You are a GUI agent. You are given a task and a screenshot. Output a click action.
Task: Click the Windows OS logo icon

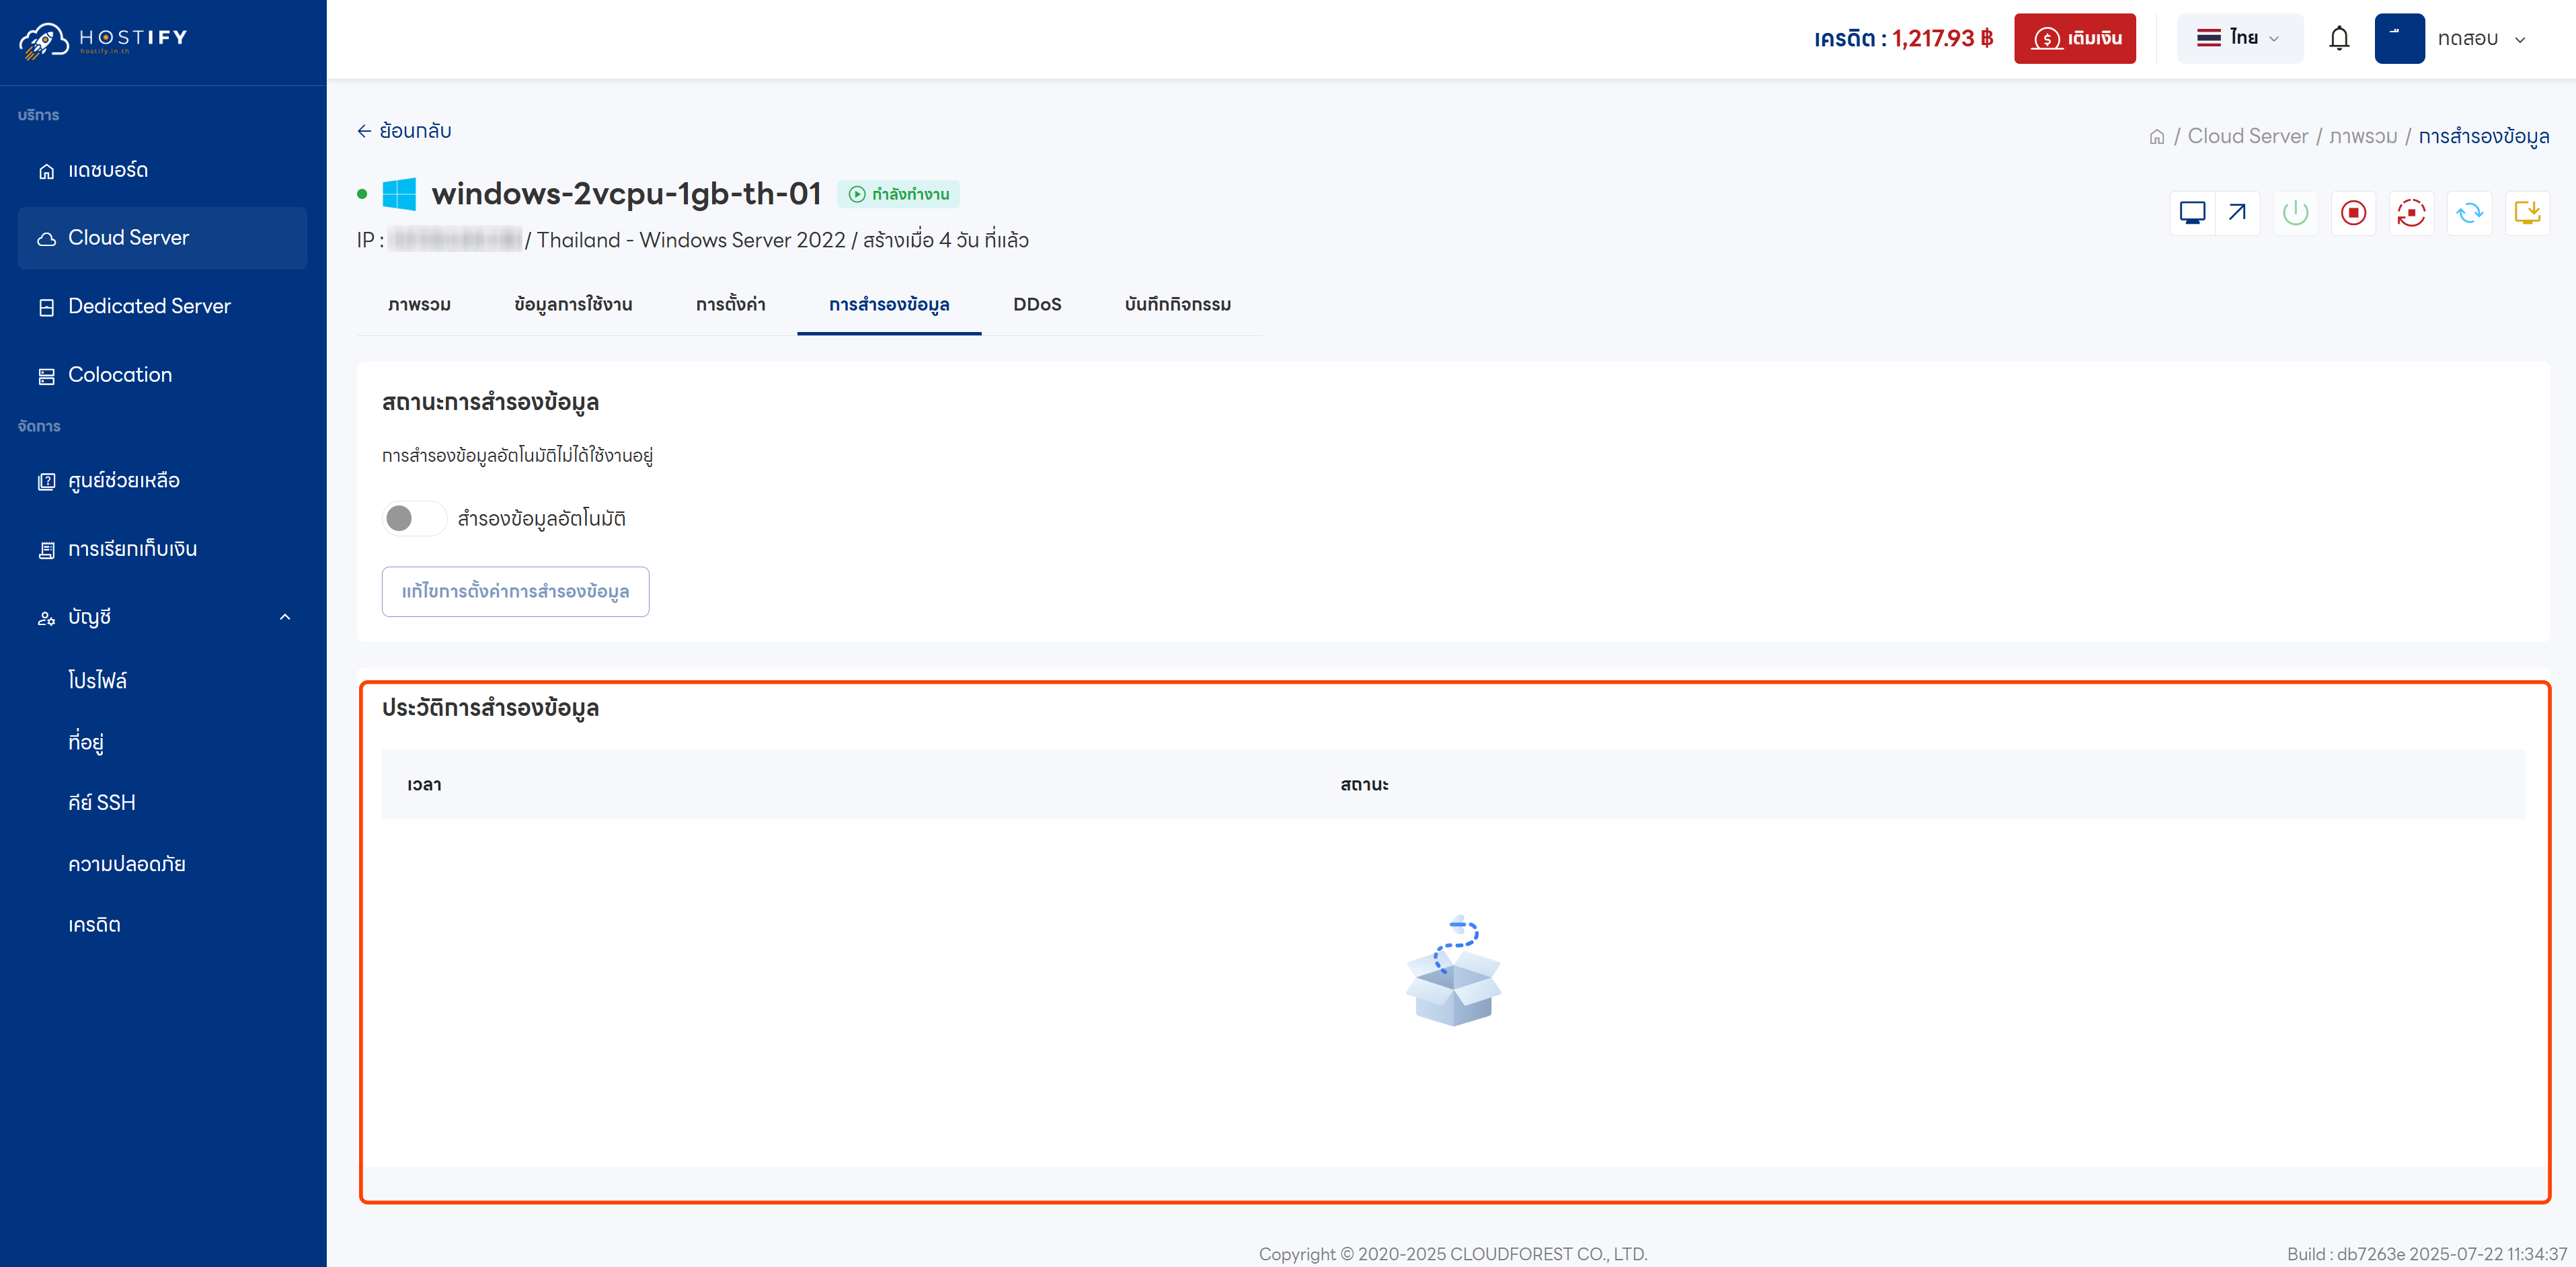399,194
